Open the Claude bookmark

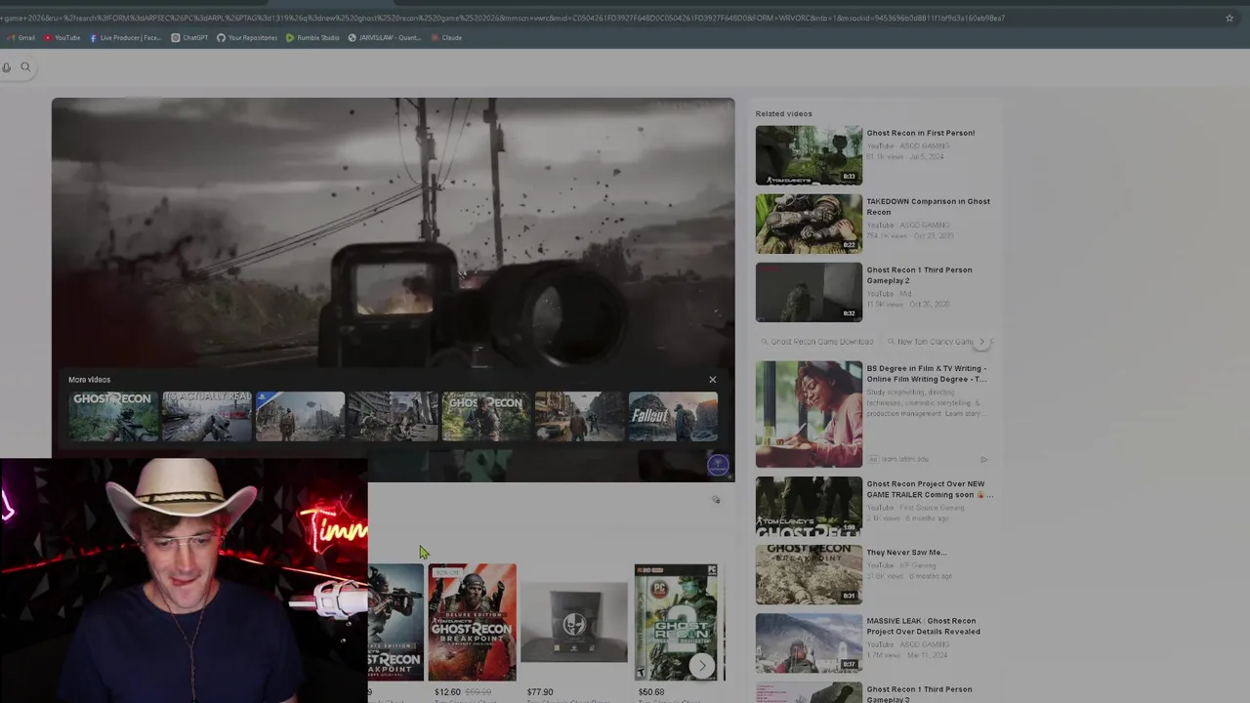pos(446,38)
